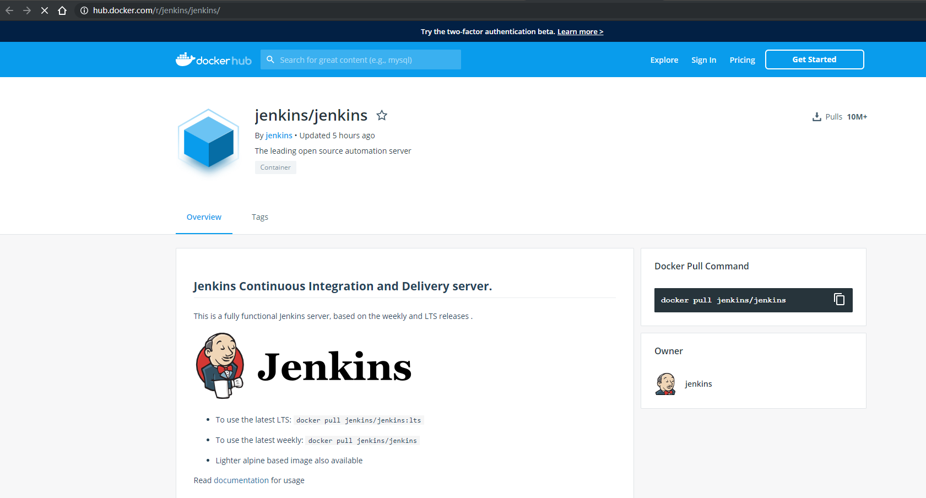The width and height of the screenshot is (926, 498).
Task: Open the browser home page icon
Action: coord(62,10)
